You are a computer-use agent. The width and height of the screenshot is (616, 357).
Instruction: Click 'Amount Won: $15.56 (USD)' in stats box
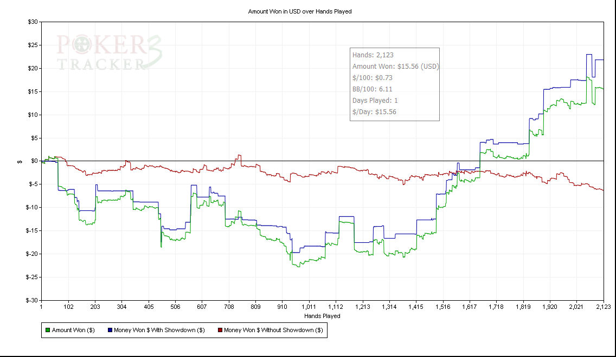pos(396,67)
